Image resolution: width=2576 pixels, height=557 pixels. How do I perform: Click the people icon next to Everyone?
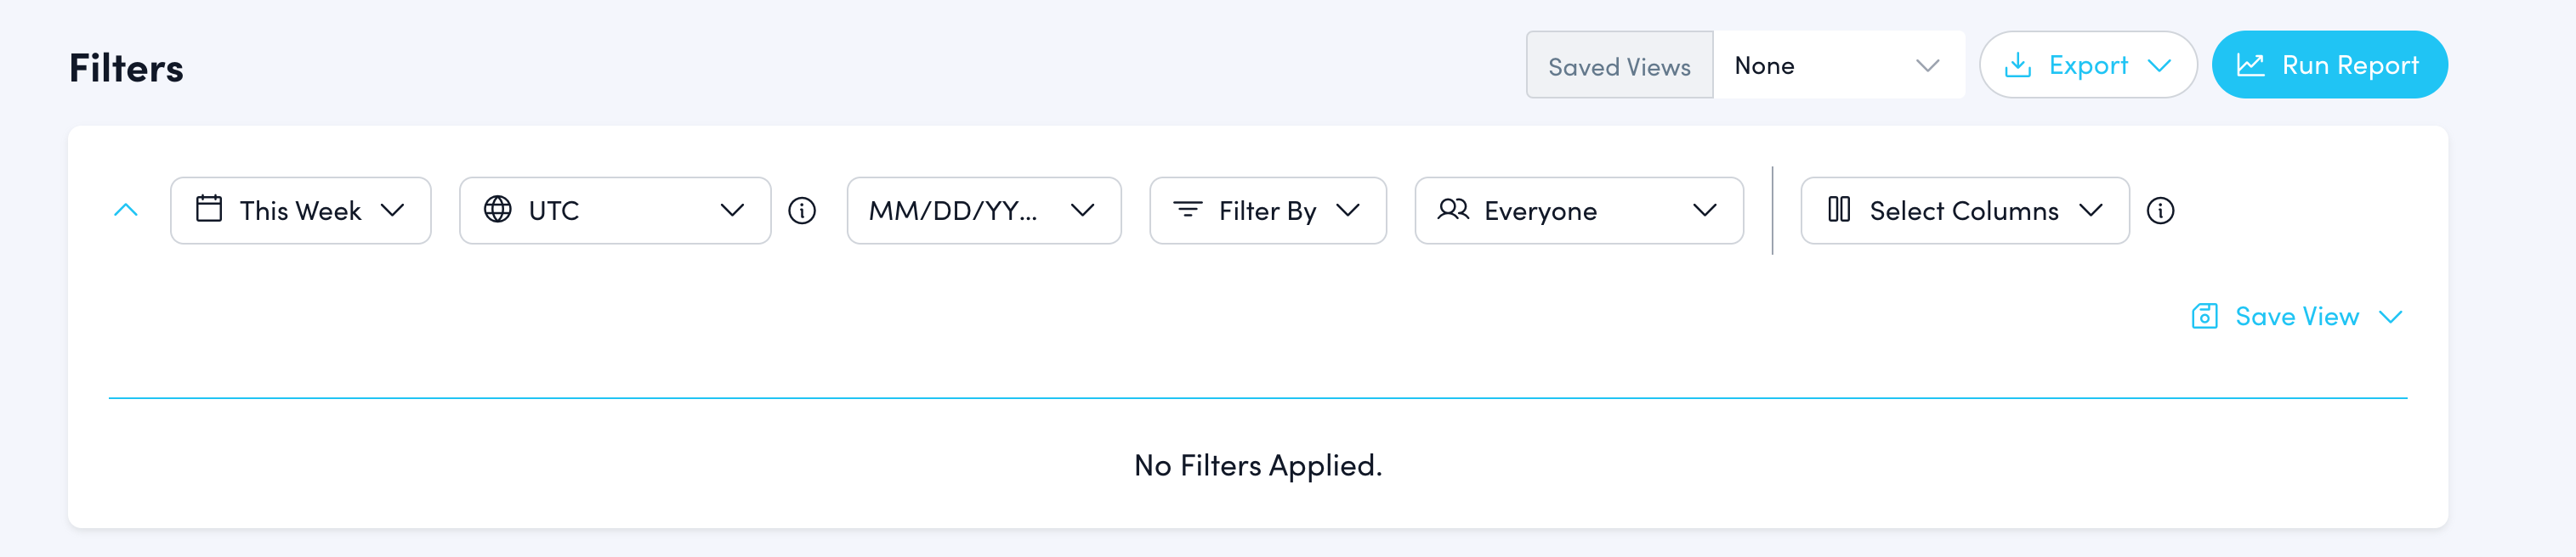(1452, 210)
